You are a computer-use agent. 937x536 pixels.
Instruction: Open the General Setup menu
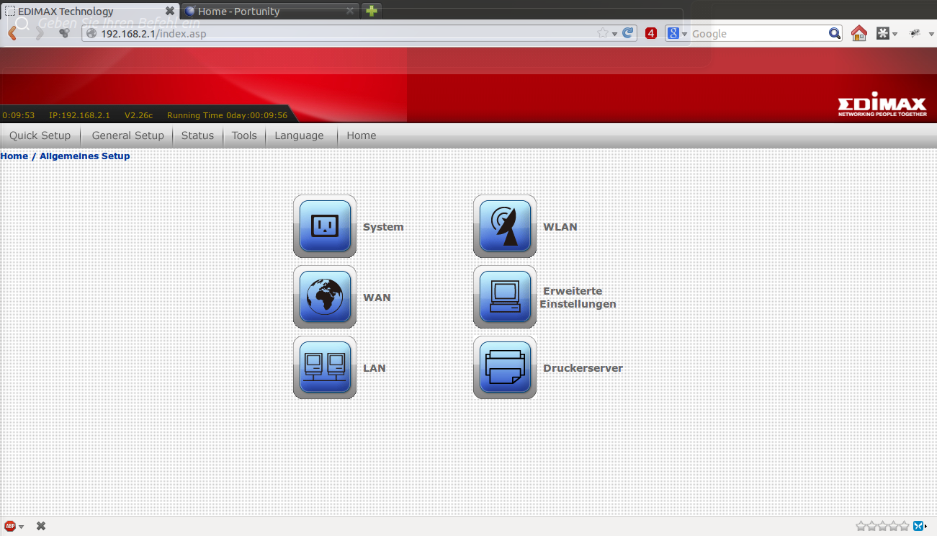pos(127,135)
